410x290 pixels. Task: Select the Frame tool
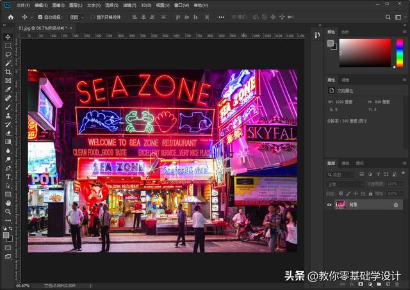[8, 81]
